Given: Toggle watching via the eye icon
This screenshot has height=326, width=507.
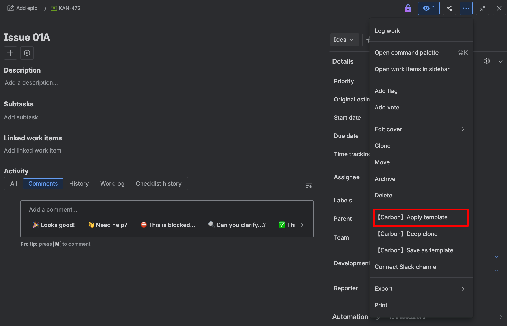Looking at the screenshot, I should tap(429, 8).
